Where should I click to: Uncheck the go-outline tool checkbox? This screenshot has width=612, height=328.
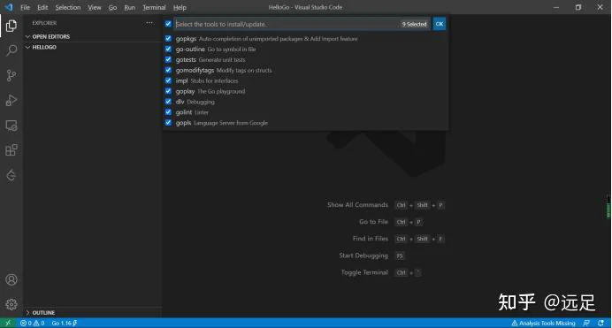[168, 50]
